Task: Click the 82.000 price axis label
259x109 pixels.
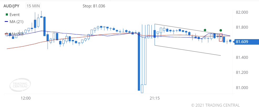Action: tap(242, 13)
